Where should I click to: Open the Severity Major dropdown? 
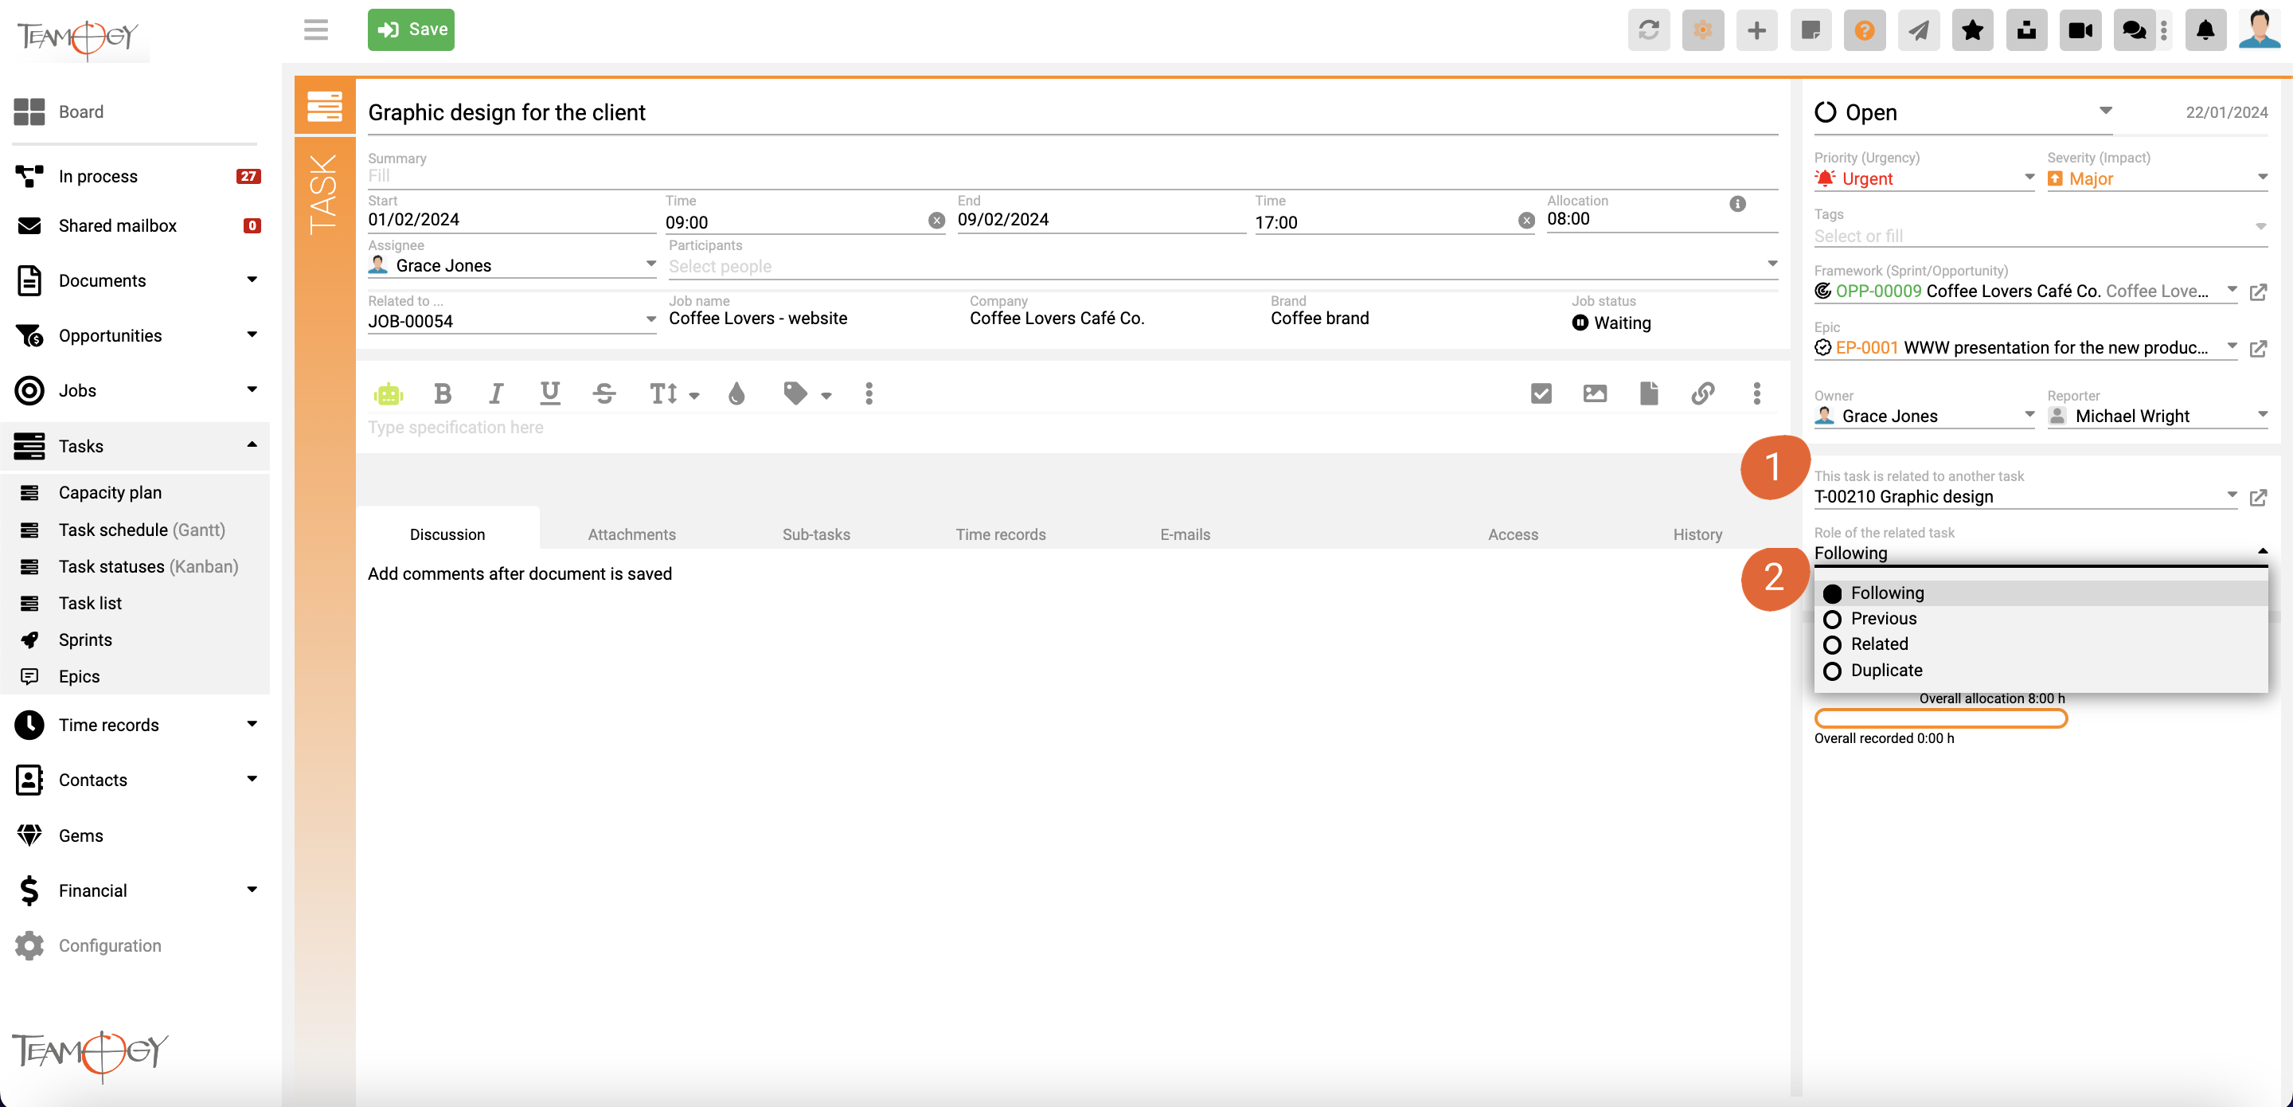tap(2157, 179)
